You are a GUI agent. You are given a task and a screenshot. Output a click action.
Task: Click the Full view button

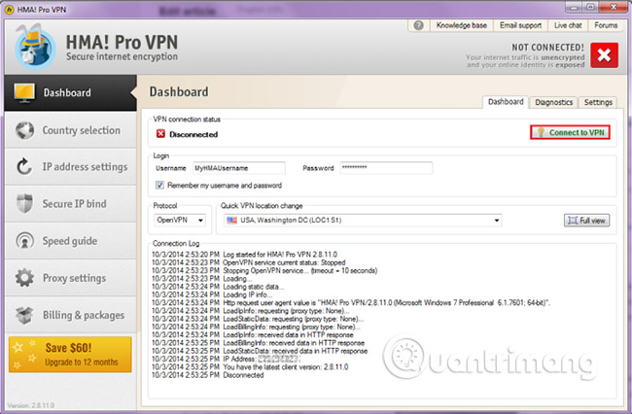[x=586, y=221]
